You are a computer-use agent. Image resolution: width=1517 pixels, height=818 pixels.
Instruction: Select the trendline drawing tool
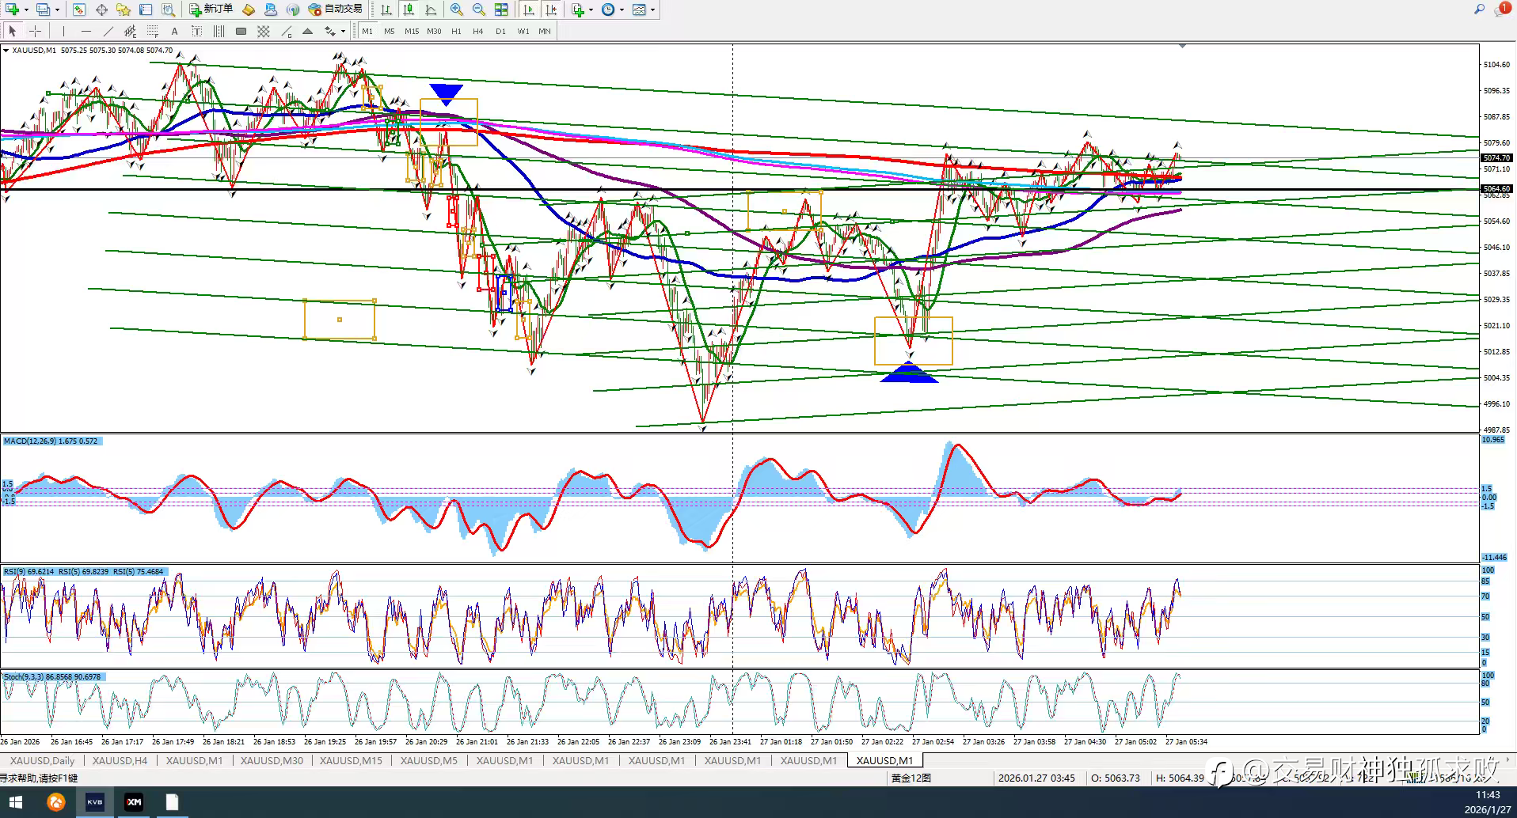click(108, 31)
